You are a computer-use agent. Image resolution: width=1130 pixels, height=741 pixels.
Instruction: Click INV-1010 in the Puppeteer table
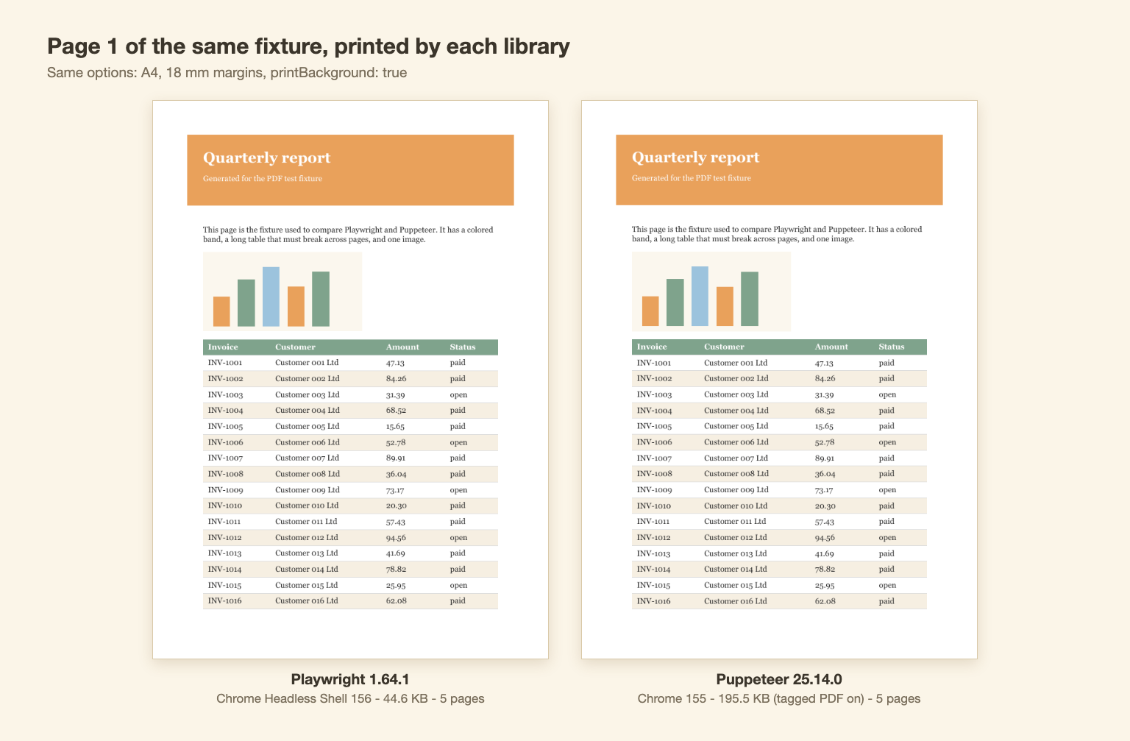pyautogui.click(x=653, y=506)
